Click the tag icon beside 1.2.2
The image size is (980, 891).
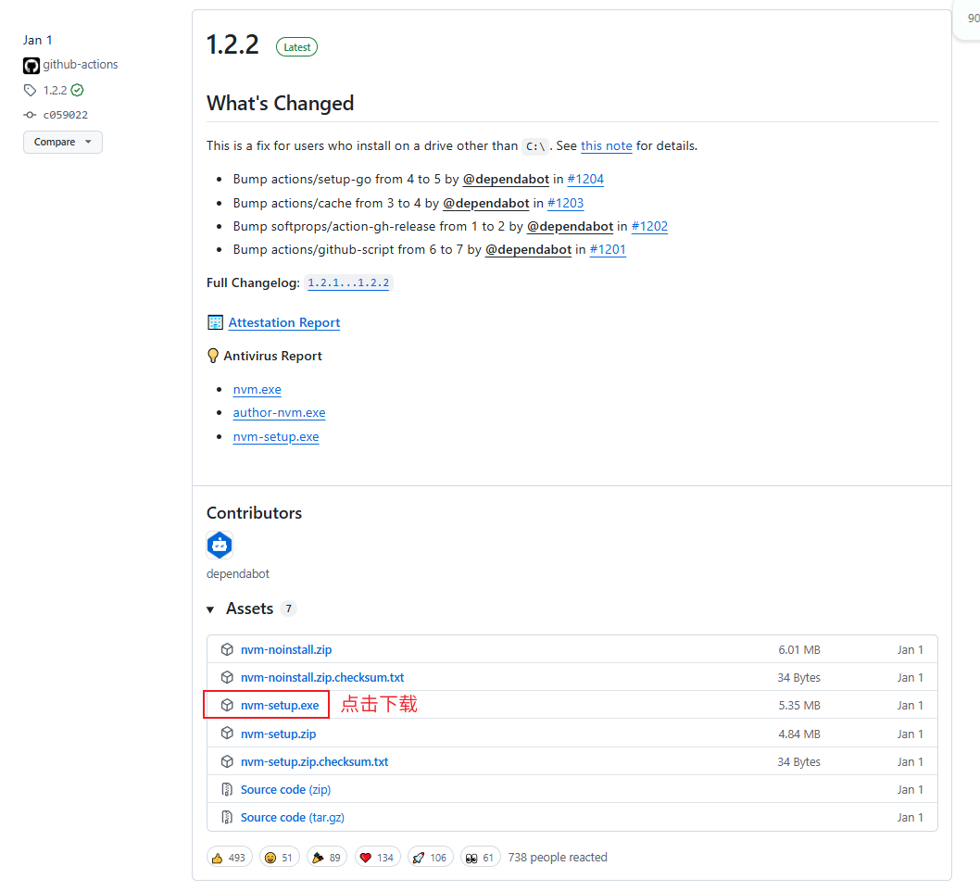pos(30,90)
